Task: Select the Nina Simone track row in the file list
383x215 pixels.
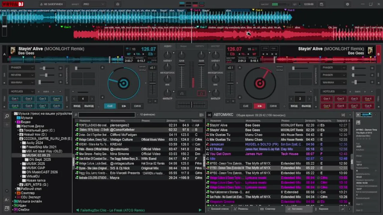Action: (x=139, y=154)
